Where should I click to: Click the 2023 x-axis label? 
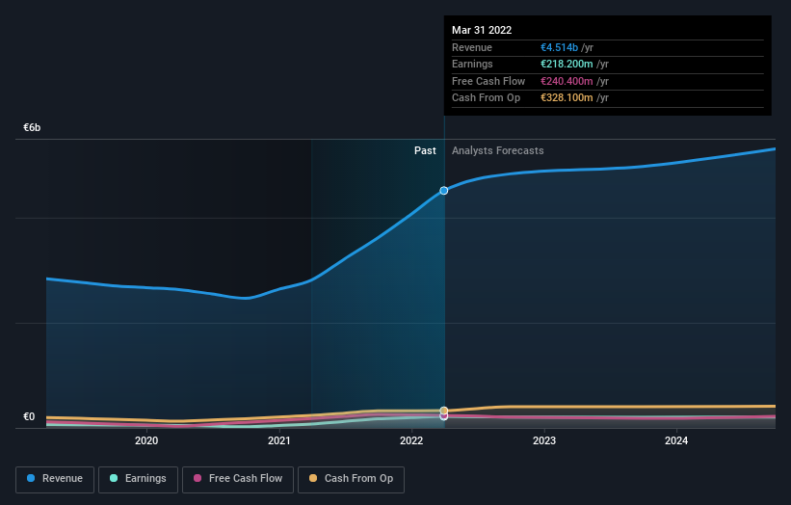click(x=544, y=440)
